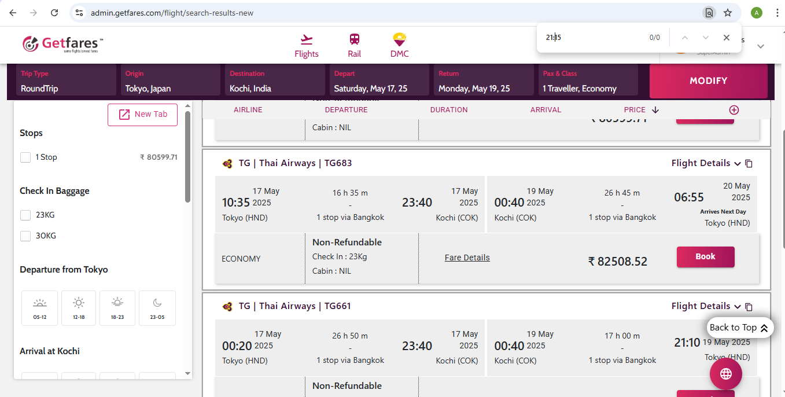785x397 pixels.
Task: Click the copy icon next to TG683 Flight Details
Action: click(749, 164)
